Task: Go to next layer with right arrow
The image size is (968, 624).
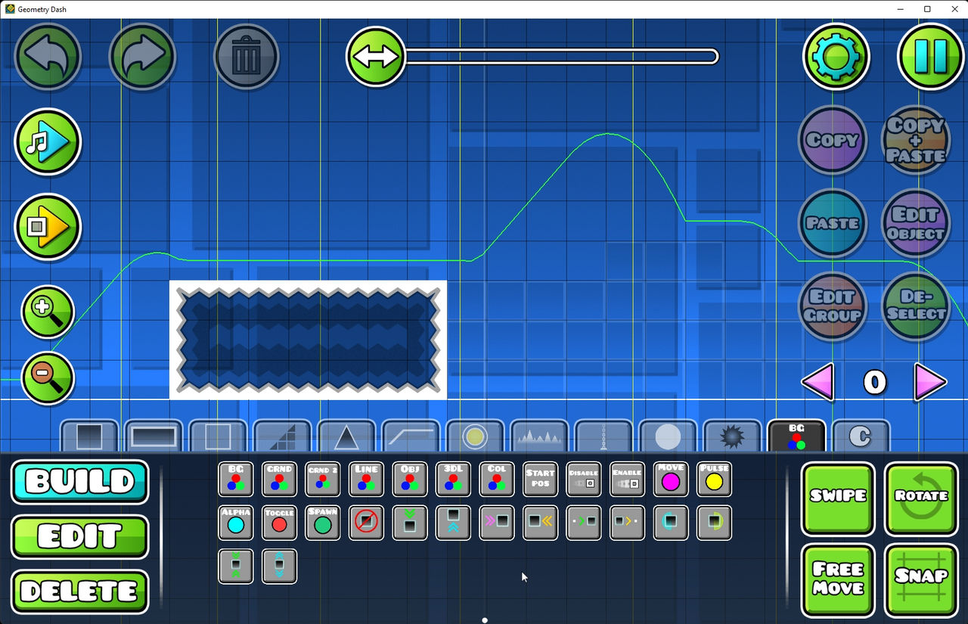Action: click(x=930, y=382)
